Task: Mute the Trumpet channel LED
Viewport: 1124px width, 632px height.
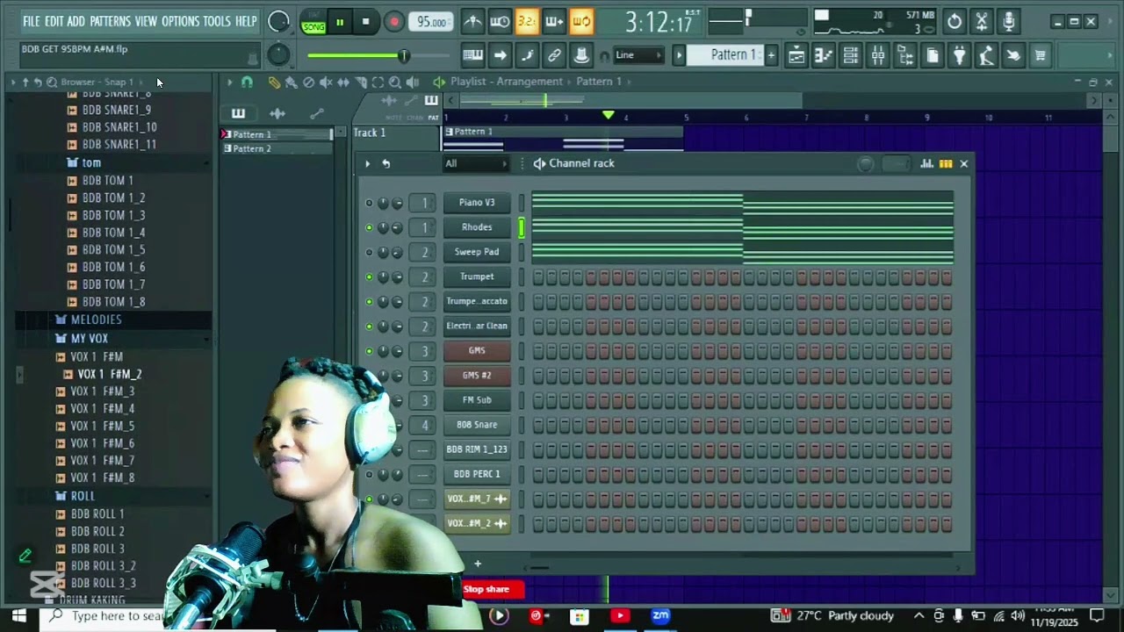Action: point(369,276)
